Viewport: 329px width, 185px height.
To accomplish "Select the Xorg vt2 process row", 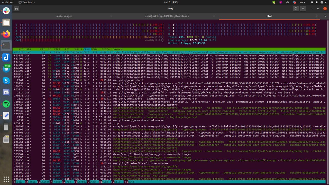I will pyautogui.click(x=169, y=92).
